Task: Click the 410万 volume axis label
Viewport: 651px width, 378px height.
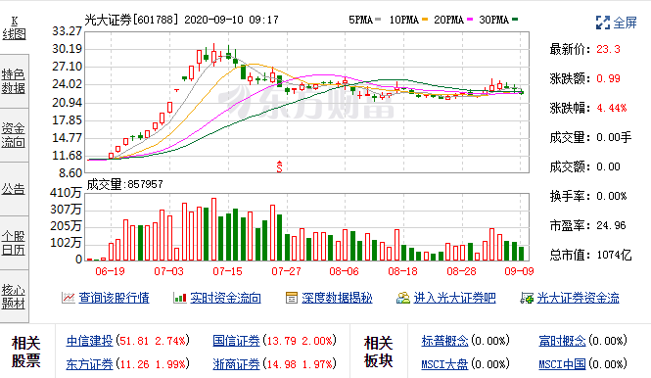Action: point(66,193)
